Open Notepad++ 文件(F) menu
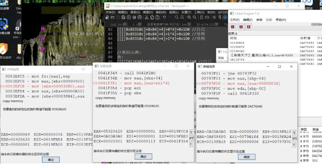Screen dimensions: 322x165 tap(110, 12)
